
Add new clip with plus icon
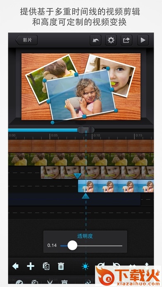click(31, 266)
